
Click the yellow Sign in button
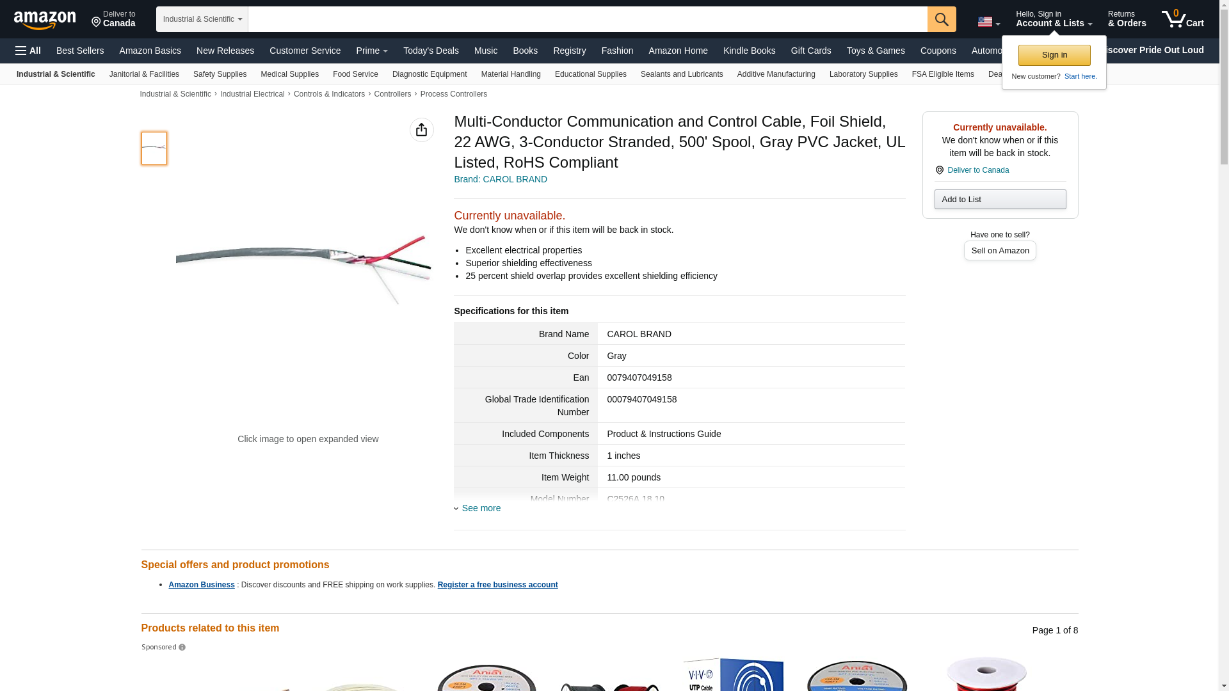click(x=1054, y=55)
